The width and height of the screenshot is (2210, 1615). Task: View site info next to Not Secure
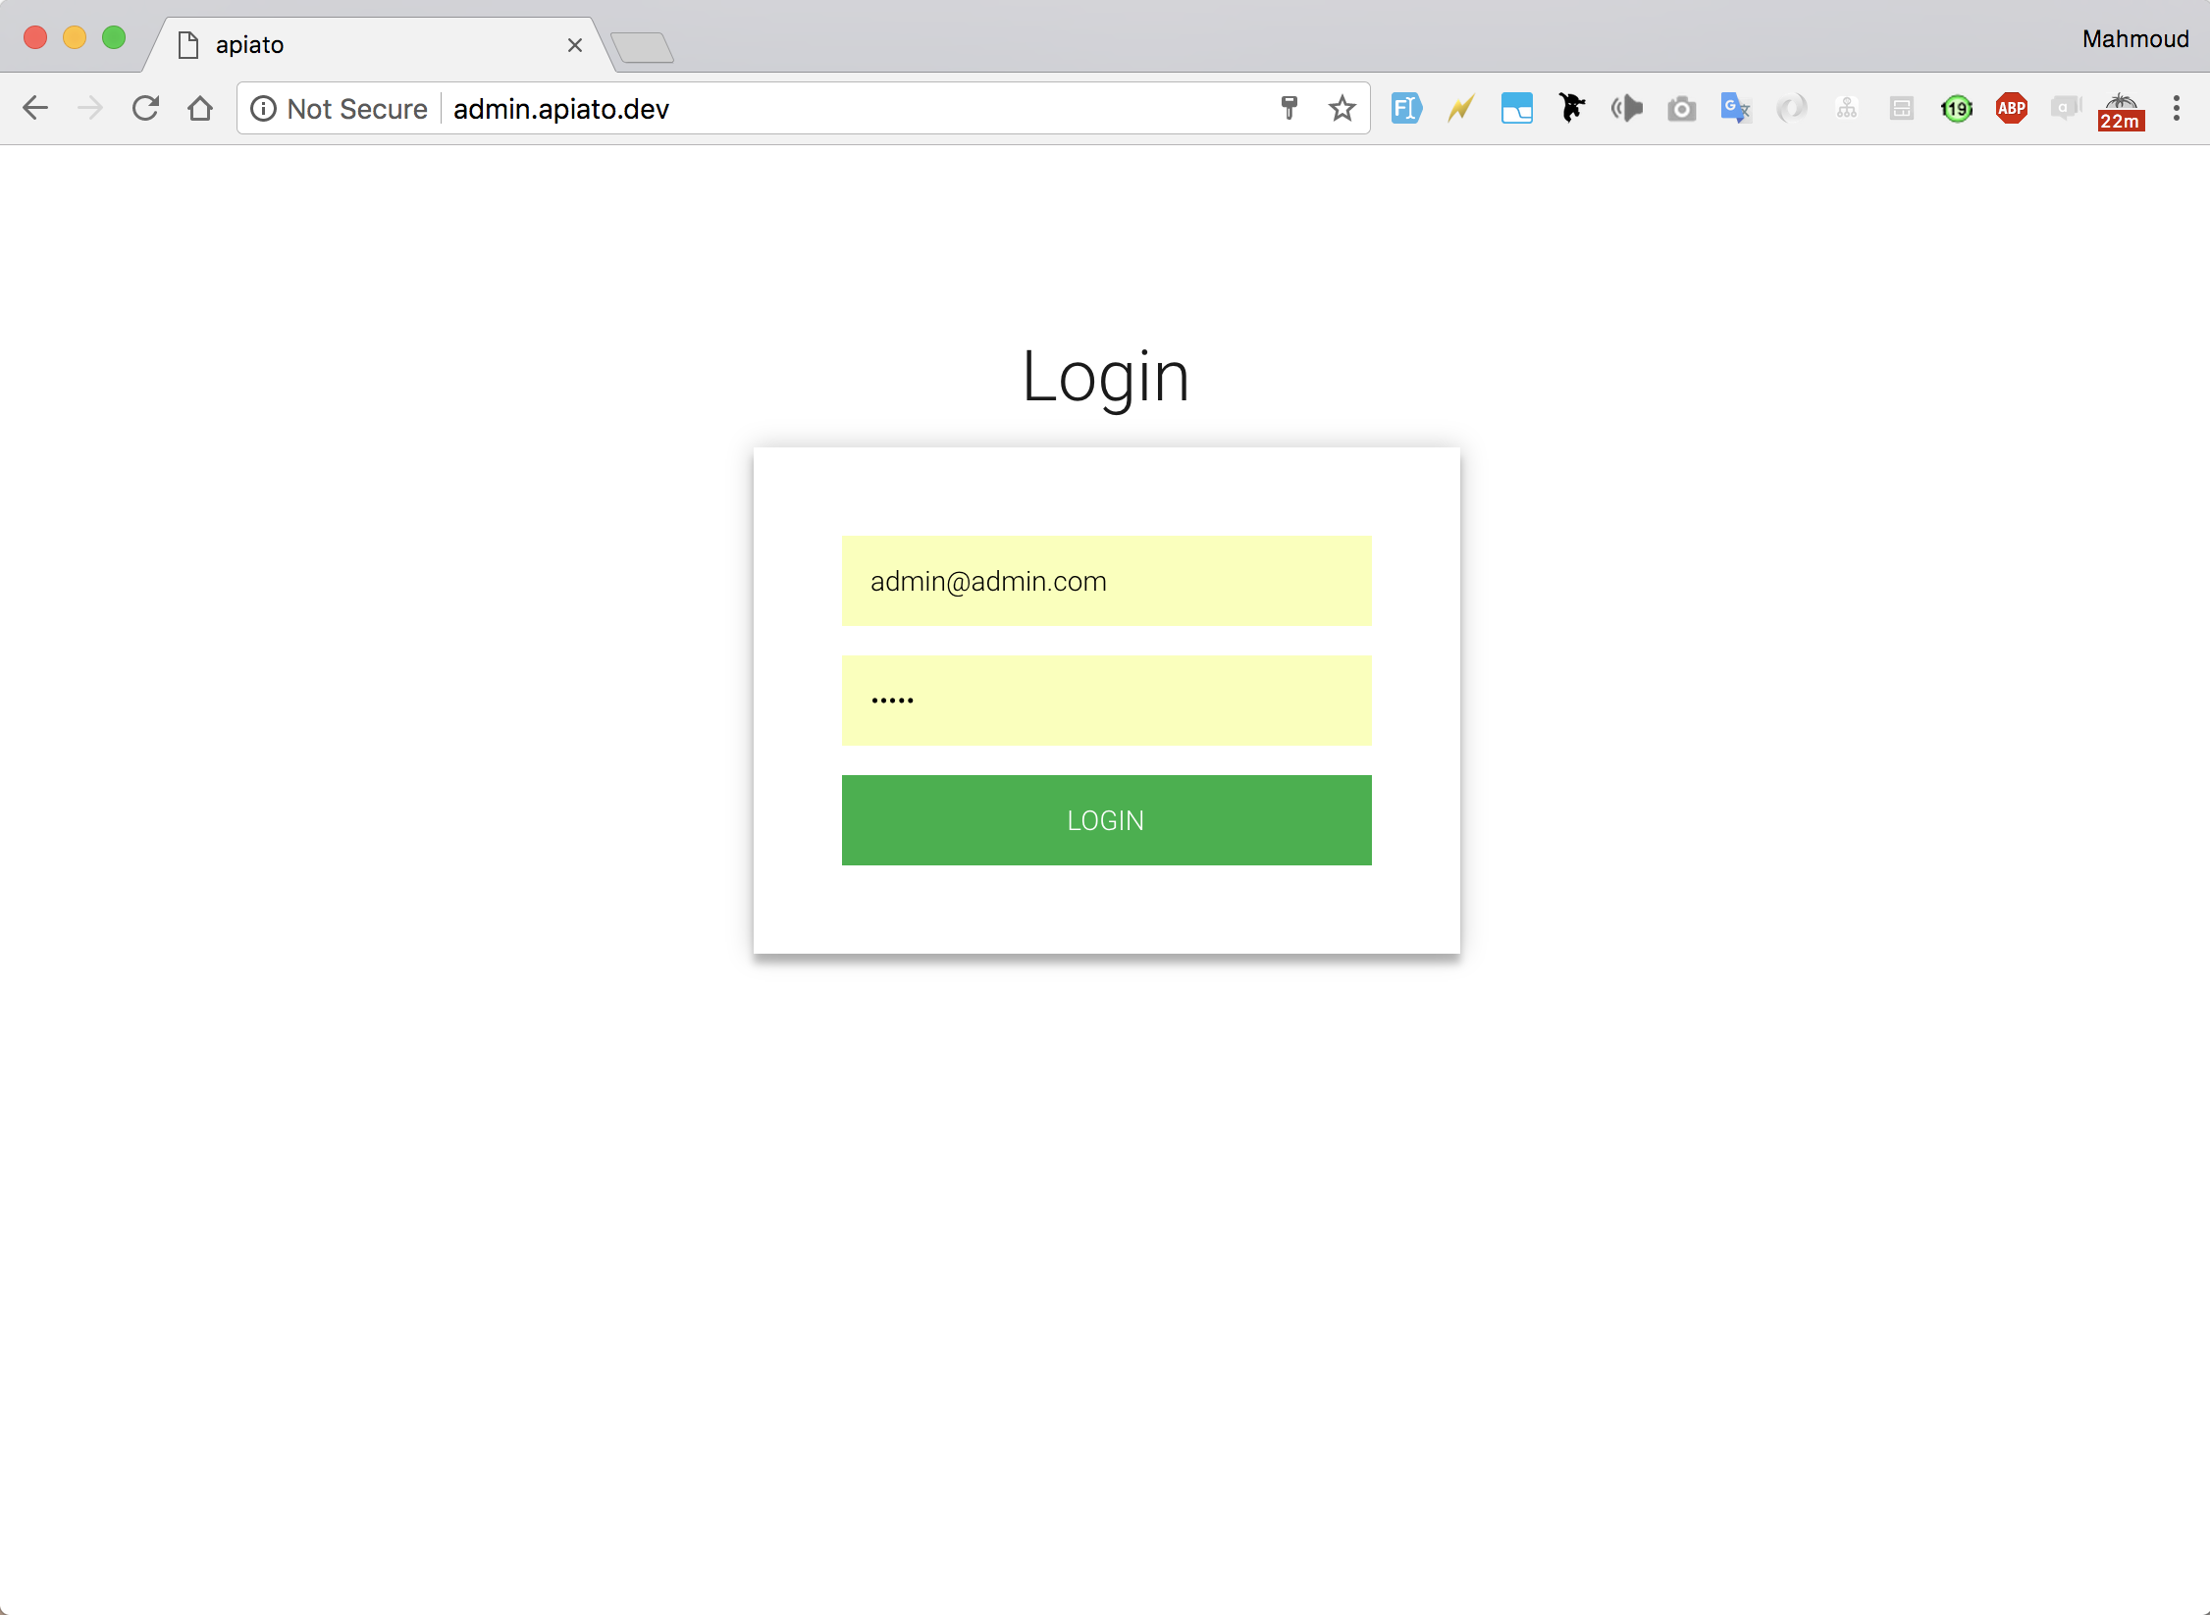point(263,108)
